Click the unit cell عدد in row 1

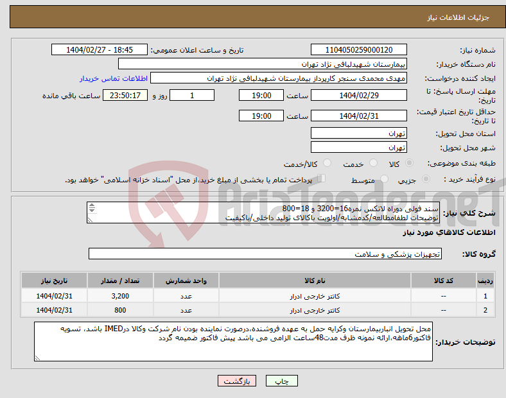tap(186, 296)
